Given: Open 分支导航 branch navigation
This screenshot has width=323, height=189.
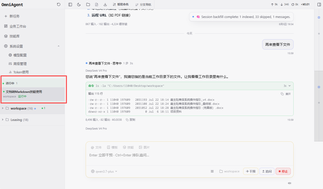Looking at the screenshot, I should point(143,5).
